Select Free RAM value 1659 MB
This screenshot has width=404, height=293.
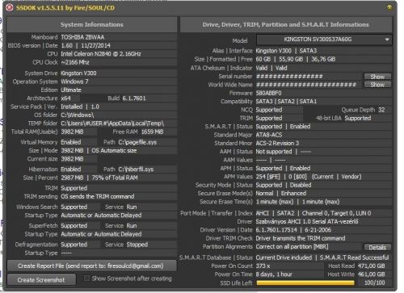tap(152, 132)
